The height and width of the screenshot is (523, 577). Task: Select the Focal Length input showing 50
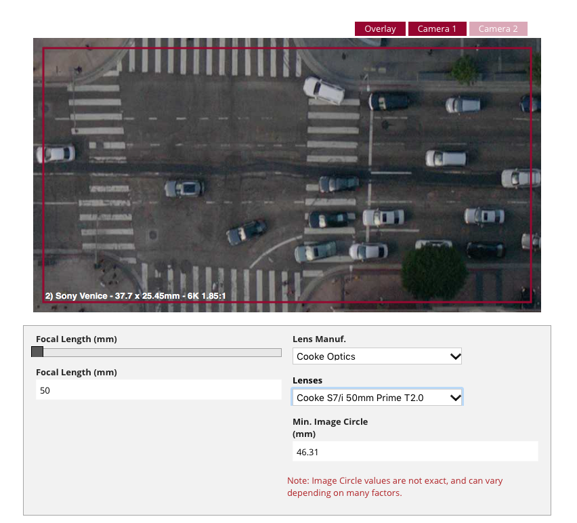tap(158, 390)
